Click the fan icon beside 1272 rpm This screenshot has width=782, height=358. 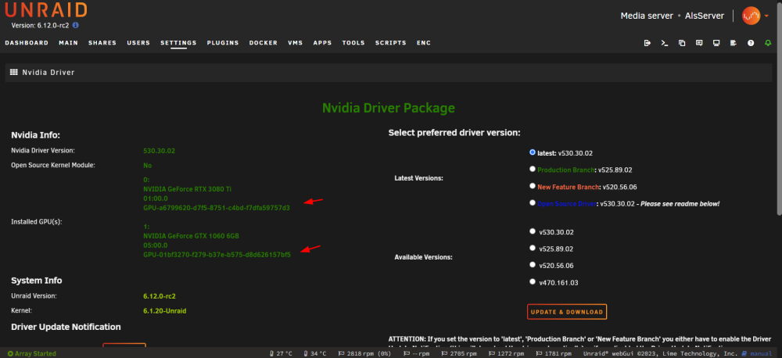[x=492, y=353]
